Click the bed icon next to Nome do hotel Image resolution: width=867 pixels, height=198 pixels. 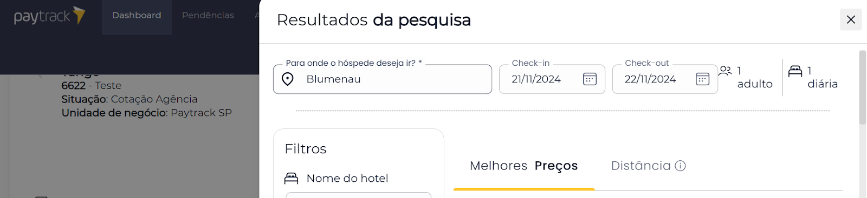(x=292, y=178)
